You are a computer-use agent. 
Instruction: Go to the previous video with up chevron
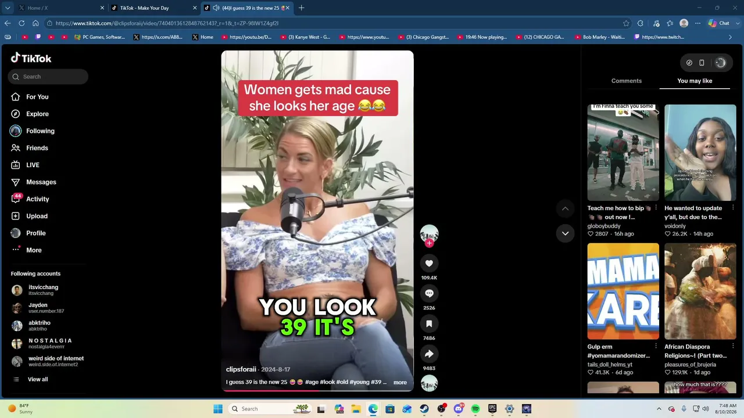(565, 208)
